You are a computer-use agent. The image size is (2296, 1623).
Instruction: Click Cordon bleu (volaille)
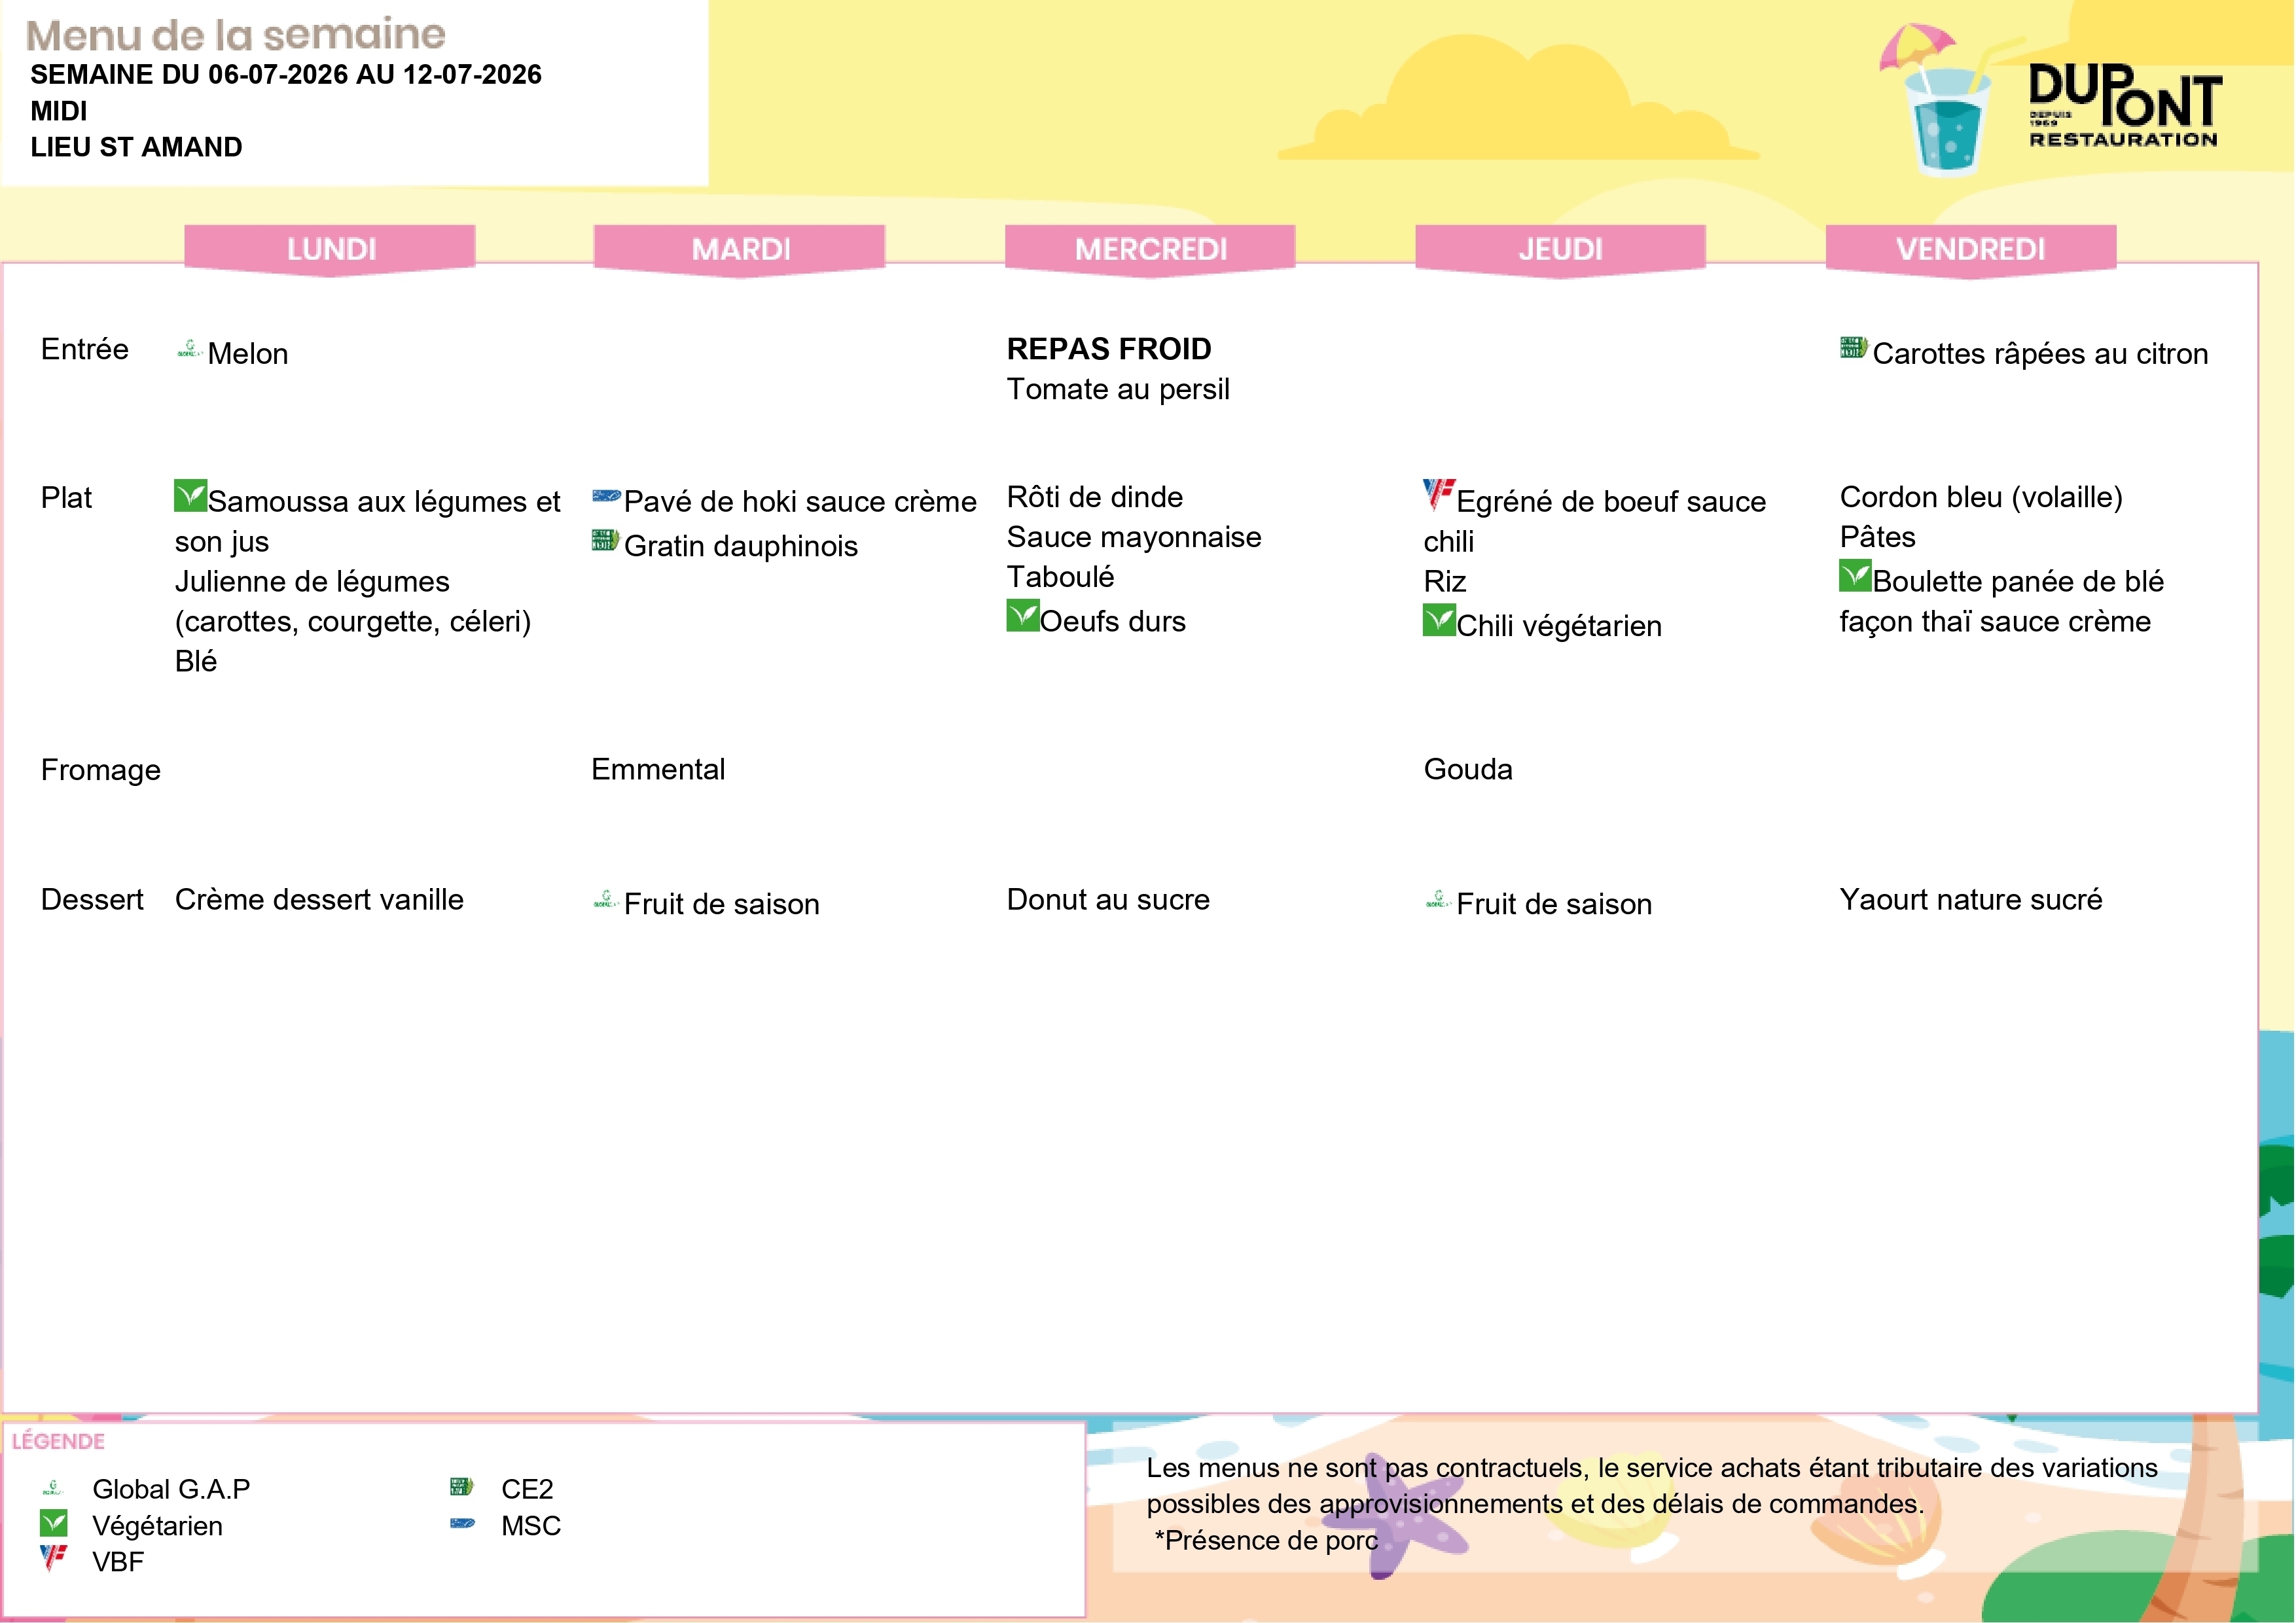pyautogui.click(x=1981, y=497)
